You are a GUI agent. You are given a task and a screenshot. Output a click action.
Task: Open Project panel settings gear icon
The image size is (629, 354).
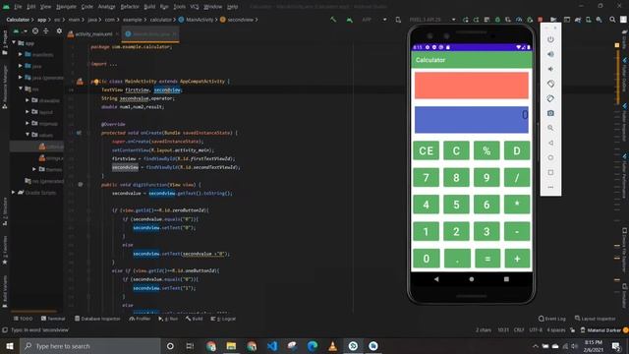click(x=59, y=30)
